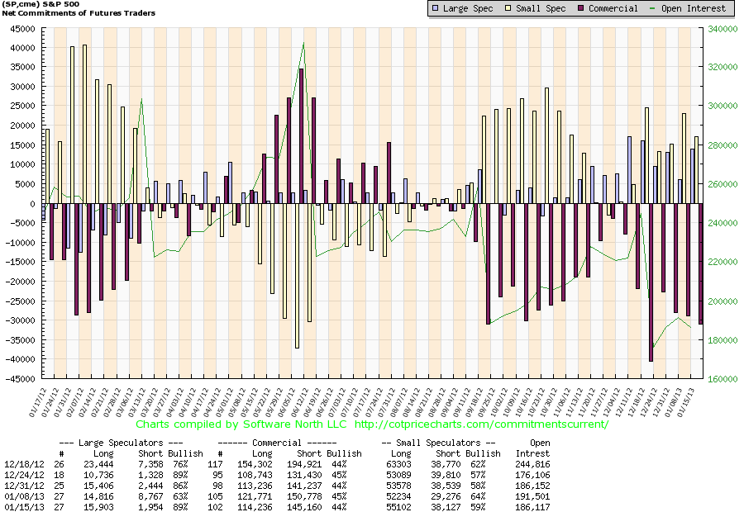
Task: Click the 10,736 long value
Action: point(98,475)
